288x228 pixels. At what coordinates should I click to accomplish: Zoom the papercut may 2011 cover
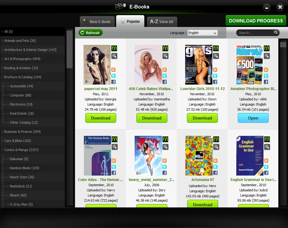click(114, 56)
